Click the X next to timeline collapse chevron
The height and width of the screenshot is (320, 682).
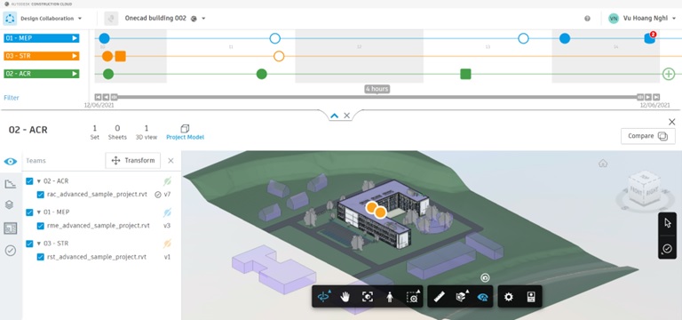(x=346, y=116)
